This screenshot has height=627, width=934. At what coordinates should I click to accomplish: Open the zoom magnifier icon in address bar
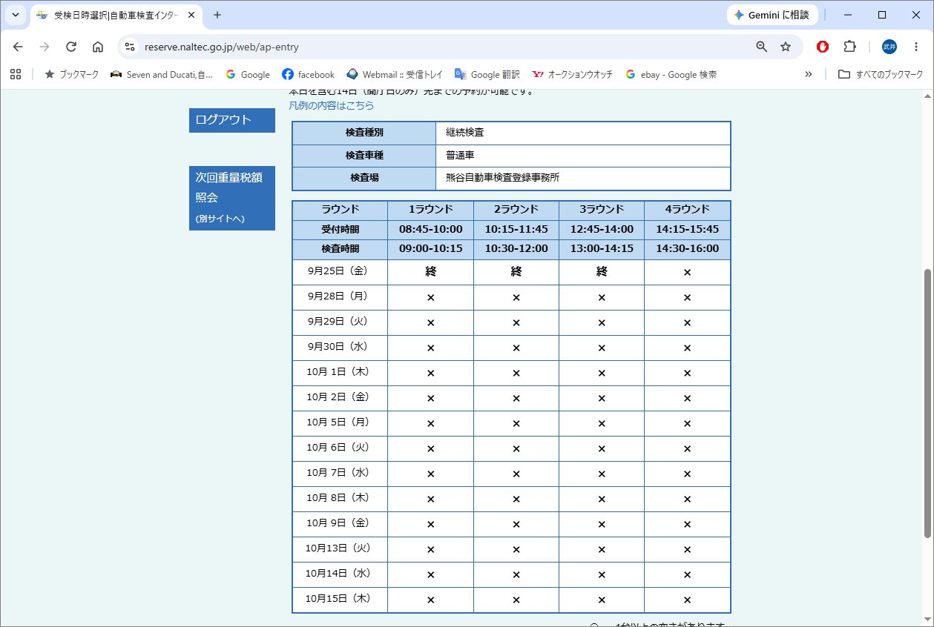(x=762, y=47)
